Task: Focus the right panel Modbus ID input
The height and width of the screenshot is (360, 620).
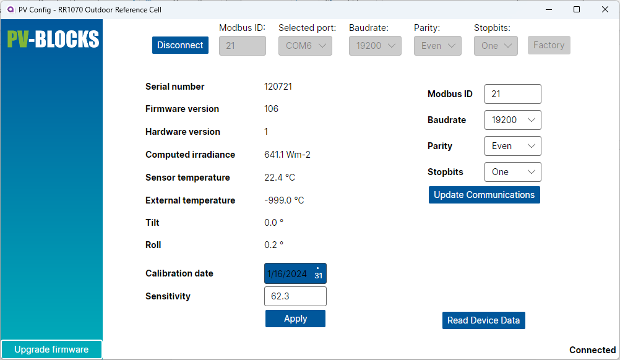Action: (513, 94)
